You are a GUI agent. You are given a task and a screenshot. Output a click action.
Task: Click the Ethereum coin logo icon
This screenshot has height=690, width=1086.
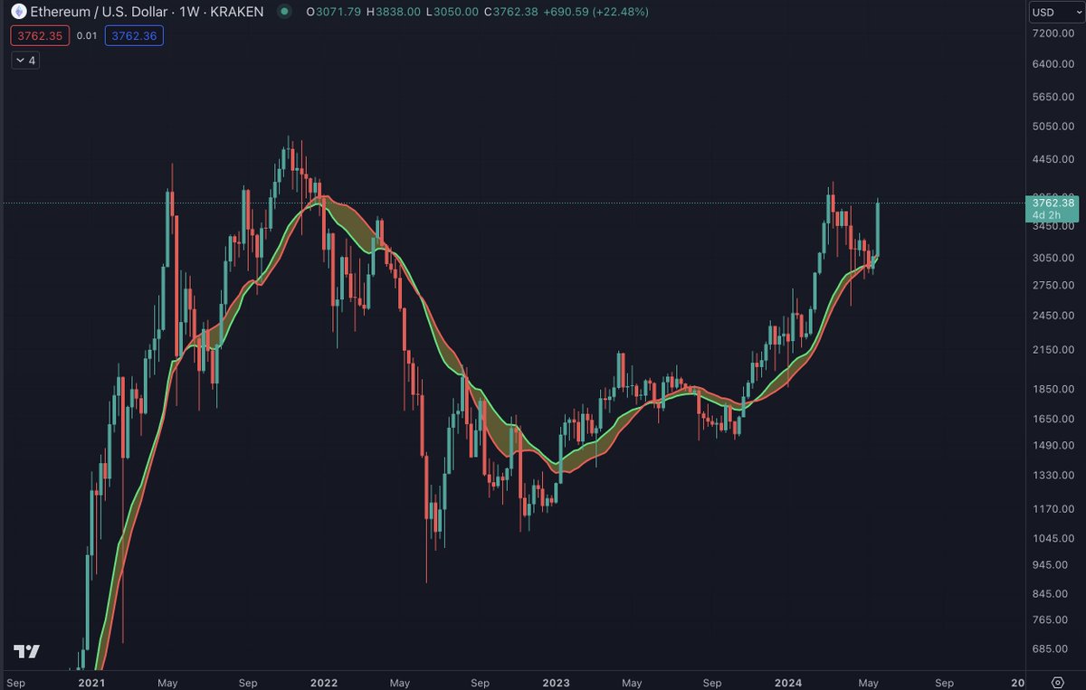pyautogui.click(x=17, y=13)
